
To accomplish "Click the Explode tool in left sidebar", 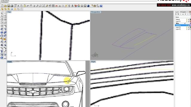I will pos(5,39).
